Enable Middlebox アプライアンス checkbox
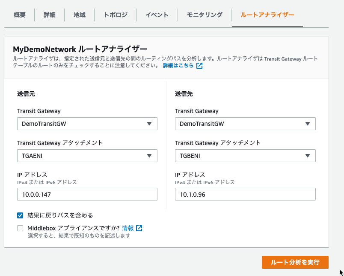 coord(20,228)
